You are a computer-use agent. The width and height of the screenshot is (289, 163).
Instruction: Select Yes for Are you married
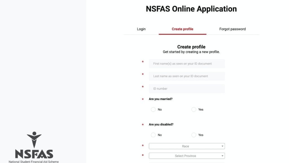coord(194,110)
